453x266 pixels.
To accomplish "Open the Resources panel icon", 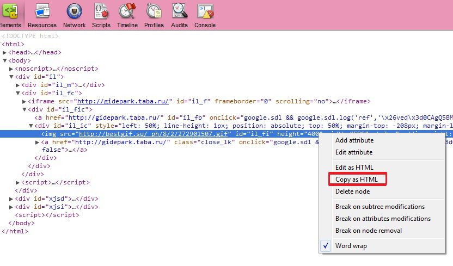I will coord(42,11).
